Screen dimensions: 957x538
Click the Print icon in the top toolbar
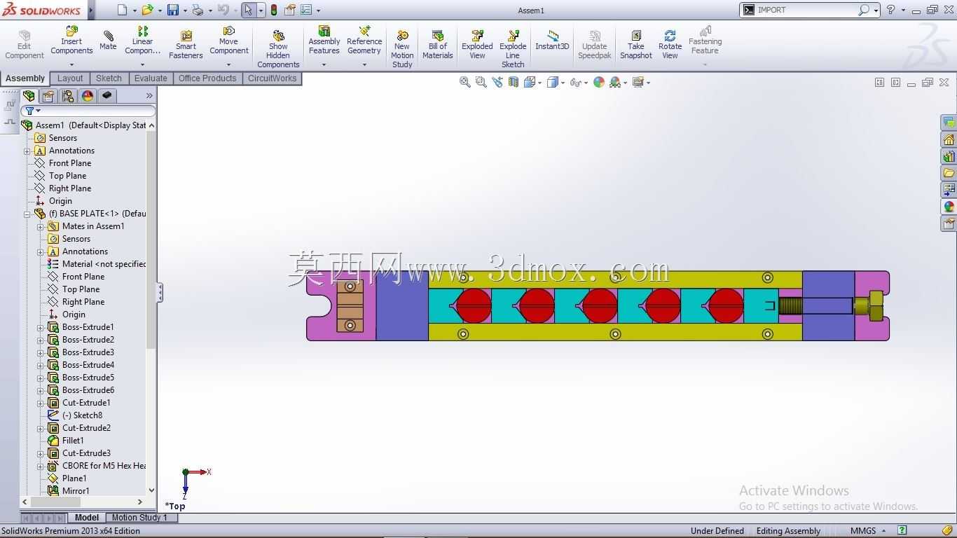pos(198,10)
